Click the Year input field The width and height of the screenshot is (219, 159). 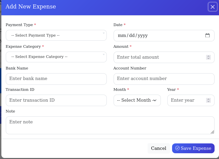(x=191, y=100)
